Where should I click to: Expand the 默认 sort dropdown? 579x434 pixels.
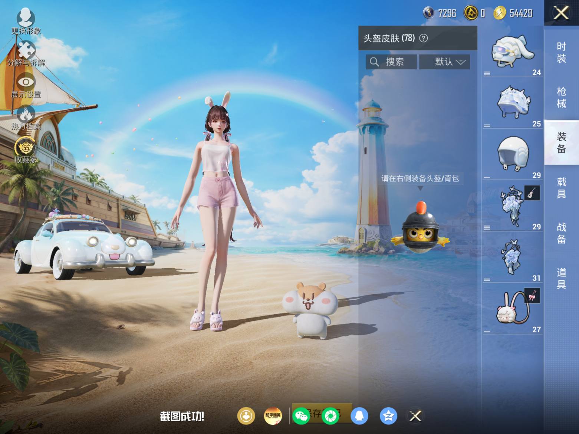445,62
